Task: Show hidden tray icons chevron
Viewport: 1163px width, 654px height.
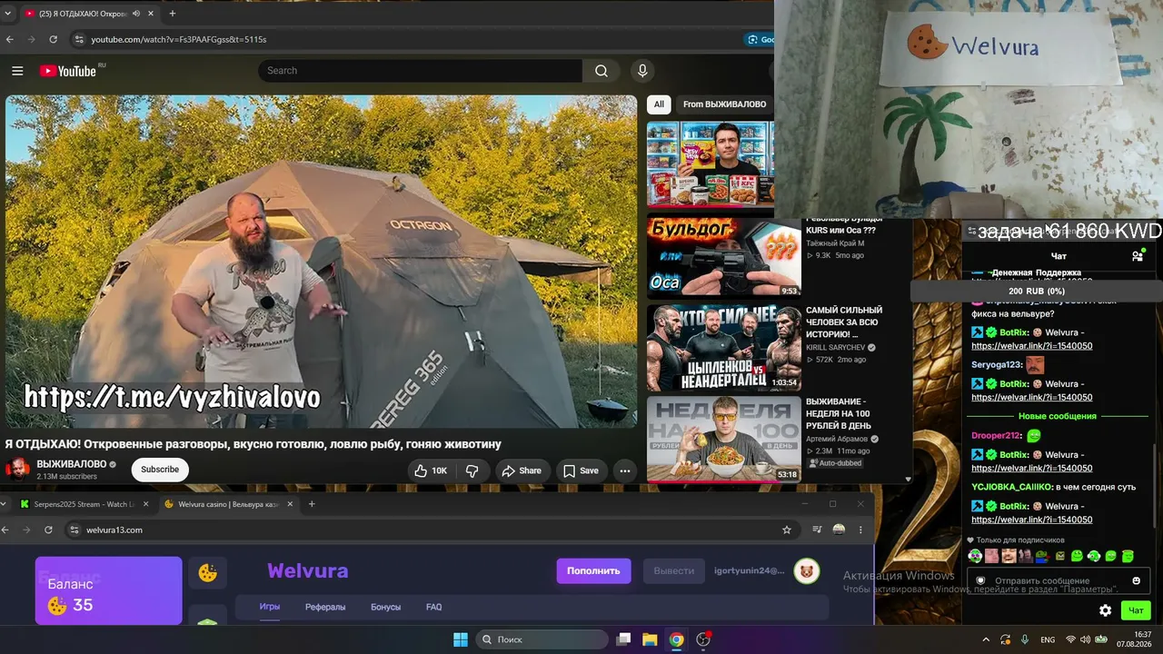Action: (986, 639)
